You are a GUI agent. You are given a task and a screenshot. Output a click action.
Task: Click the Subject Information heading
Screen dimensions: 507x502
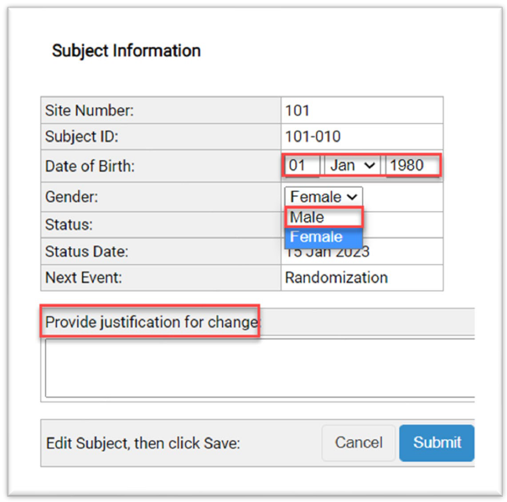pos(126,50)
